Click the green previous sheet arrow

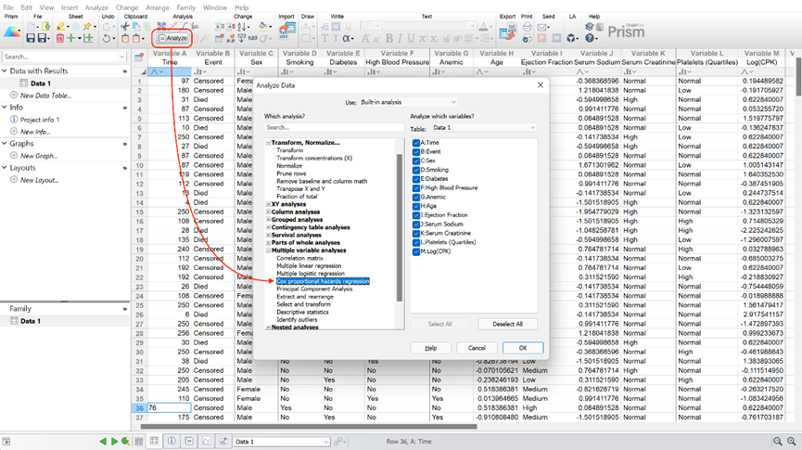103,442
